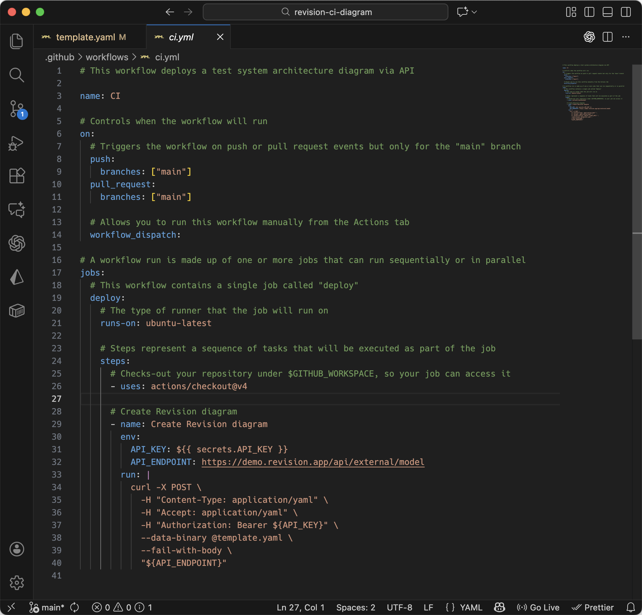Toggle the bottom panel visibility
The width and height of the screenshot is (642, 615).
pyautogui.click(x=608, y=12)
